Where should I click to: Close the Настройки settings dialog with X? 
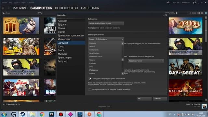(x=166, y=15)
